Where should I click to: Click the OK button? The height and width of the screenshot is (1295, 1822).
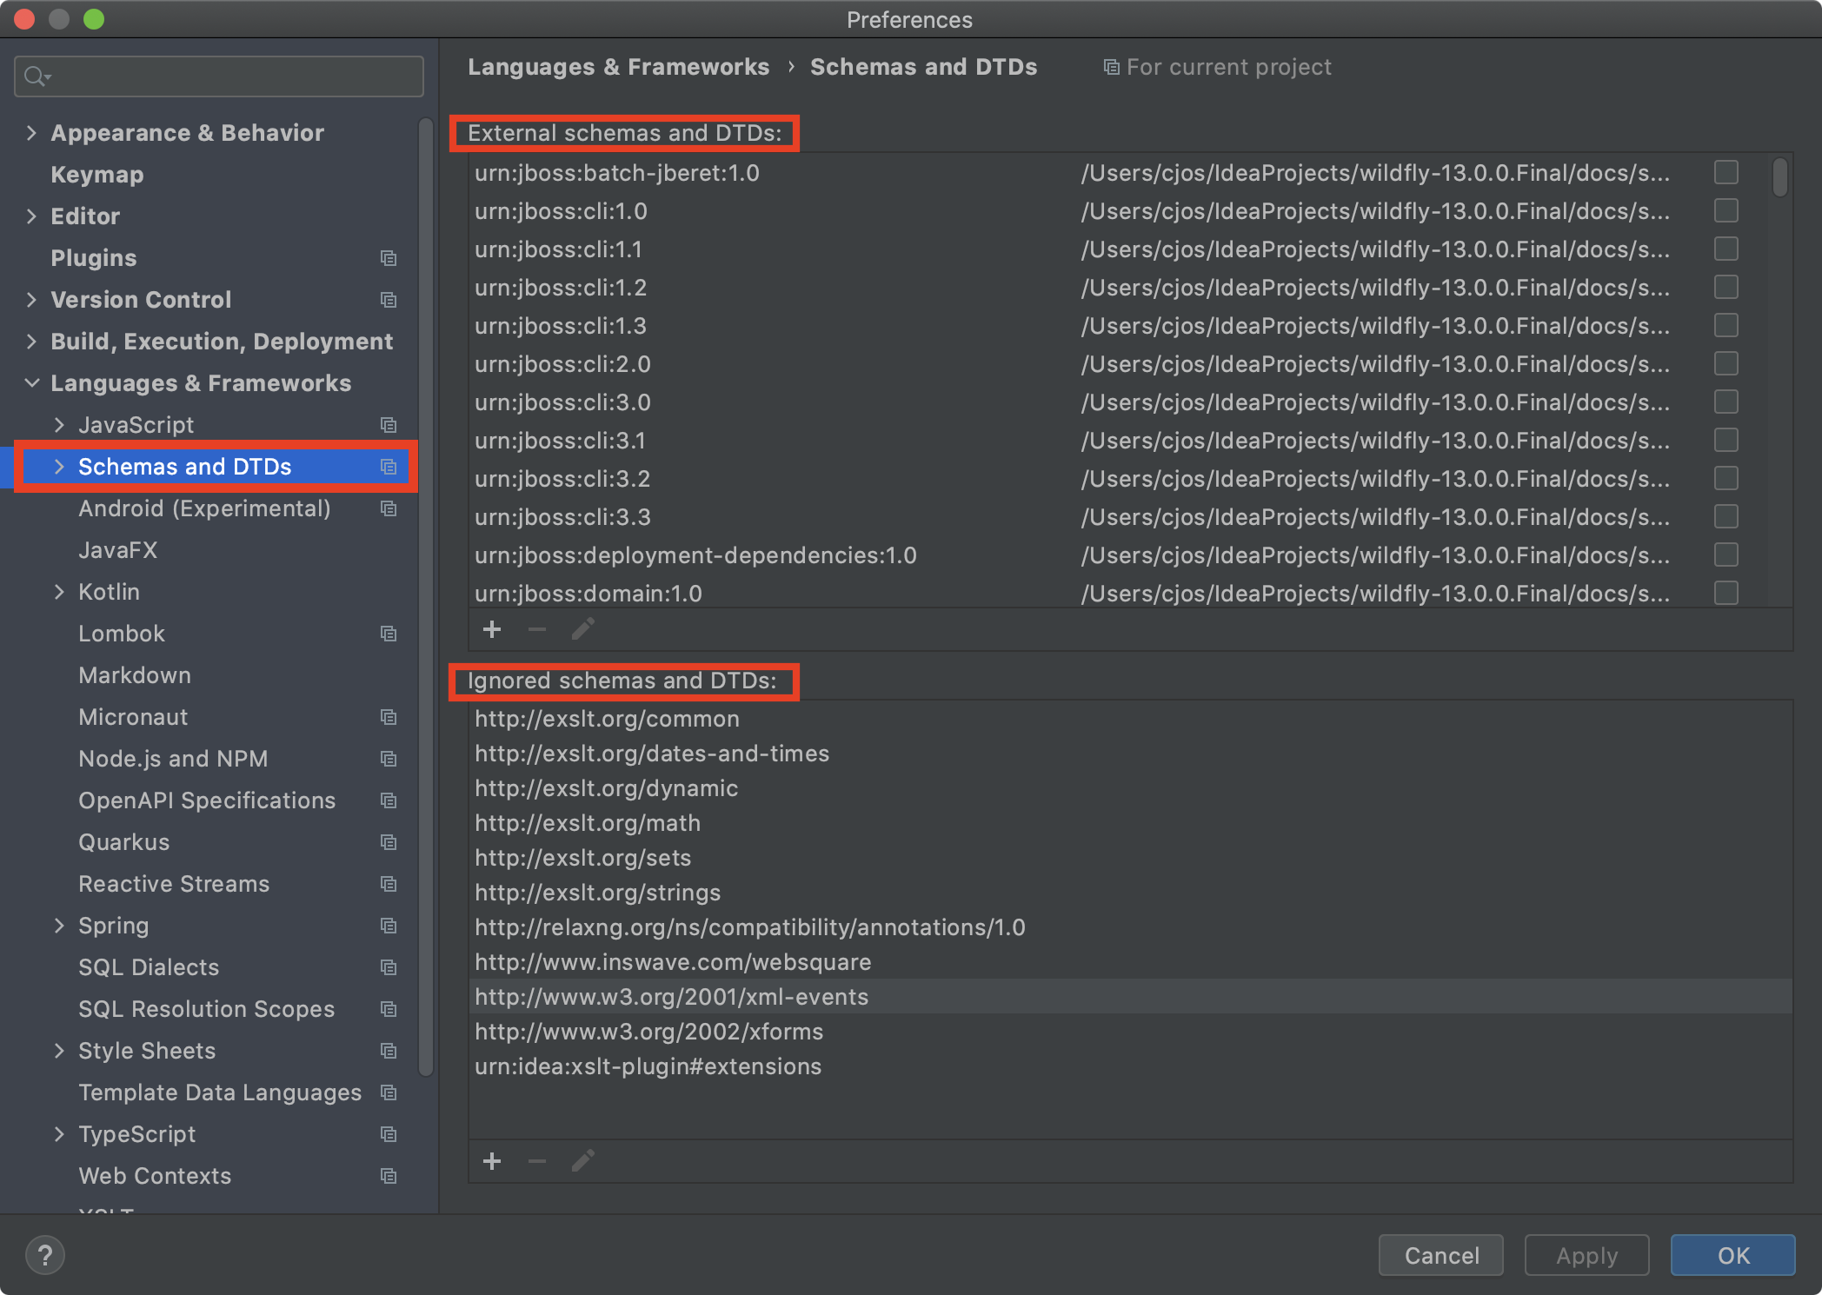pyautogui.click(x=1732, y=1255)
